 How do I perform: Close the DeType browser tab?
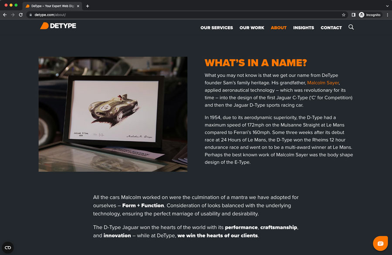click(x=78, y=6)
